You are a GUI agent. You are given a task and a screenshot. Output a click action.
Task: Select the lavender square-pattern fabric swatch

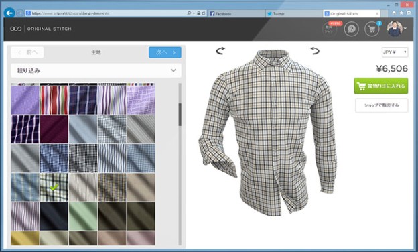pyautogui.click(x=141, y=100)
